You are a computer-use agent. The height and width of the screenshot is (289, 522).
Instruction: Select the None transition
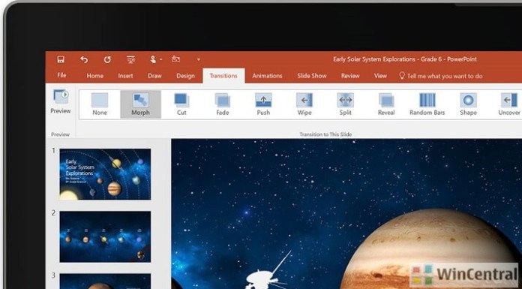100,104
